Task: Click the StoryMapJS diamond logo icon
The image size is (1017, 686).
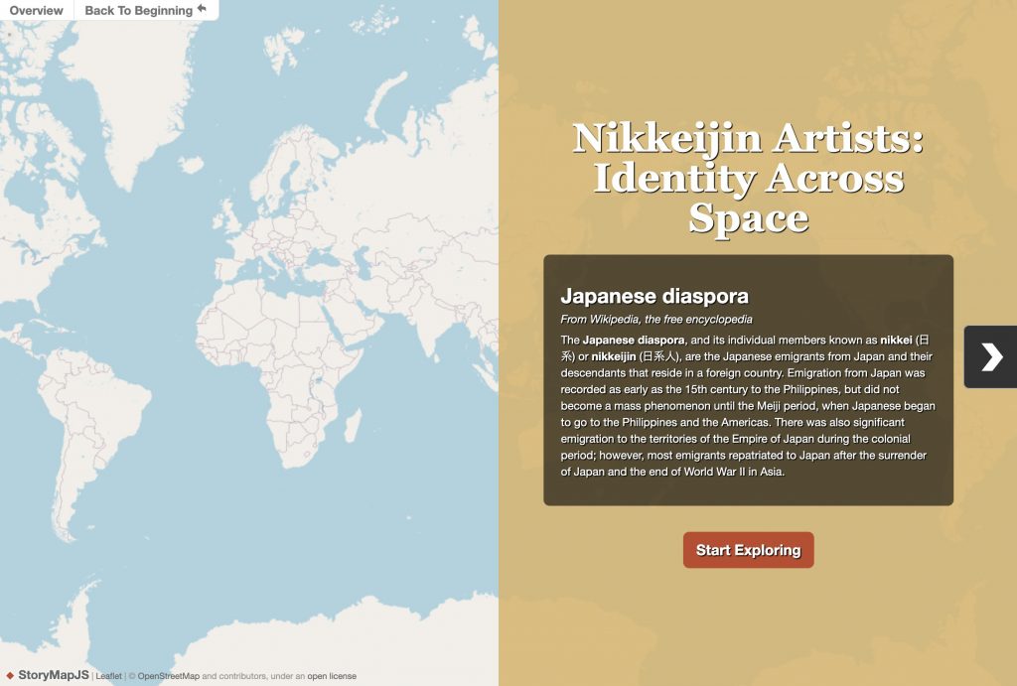Action: coord(10,676)
